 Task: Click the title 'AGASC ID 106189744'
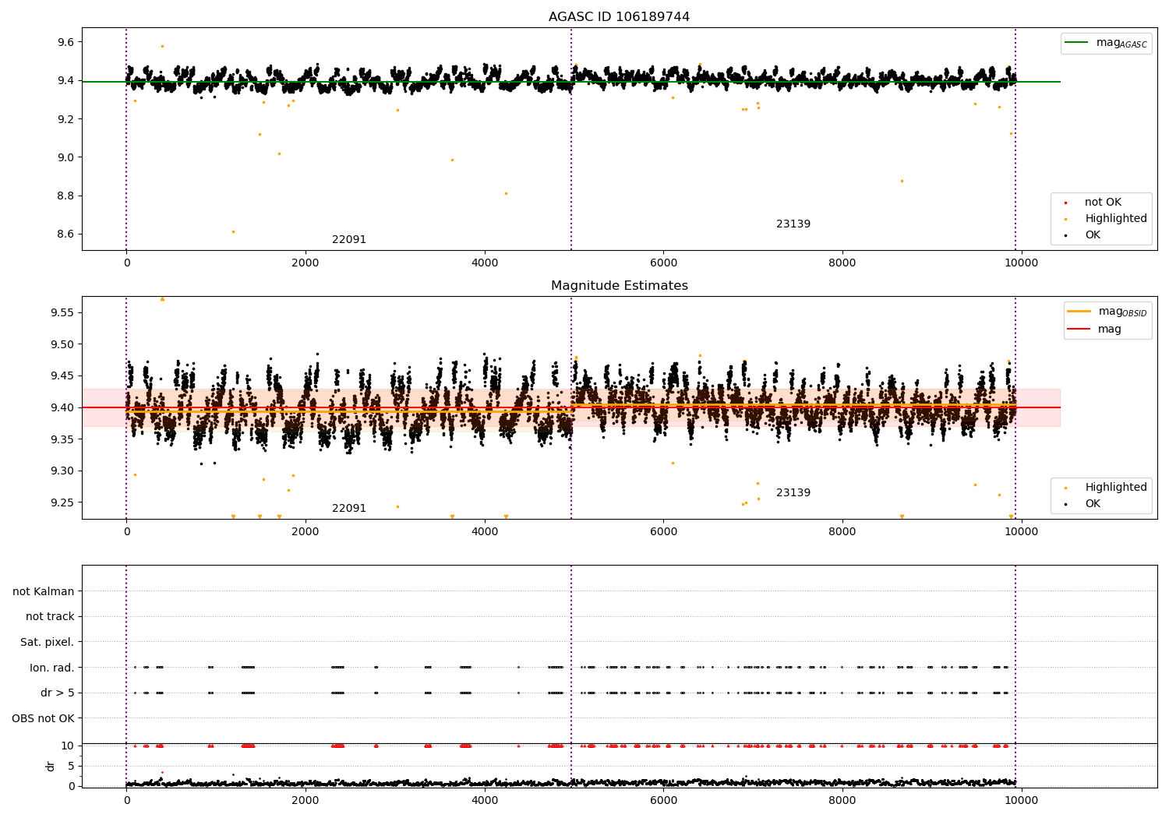619,17
